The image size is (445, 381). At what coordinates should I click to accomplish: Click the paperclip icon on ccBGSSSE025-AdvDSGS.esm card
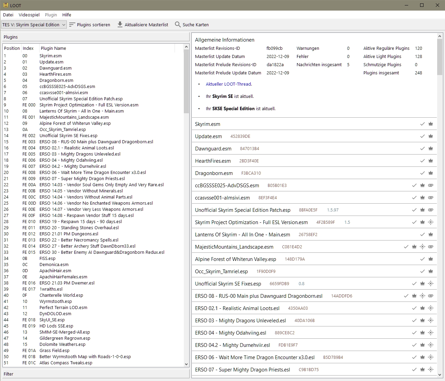(431, 186)
